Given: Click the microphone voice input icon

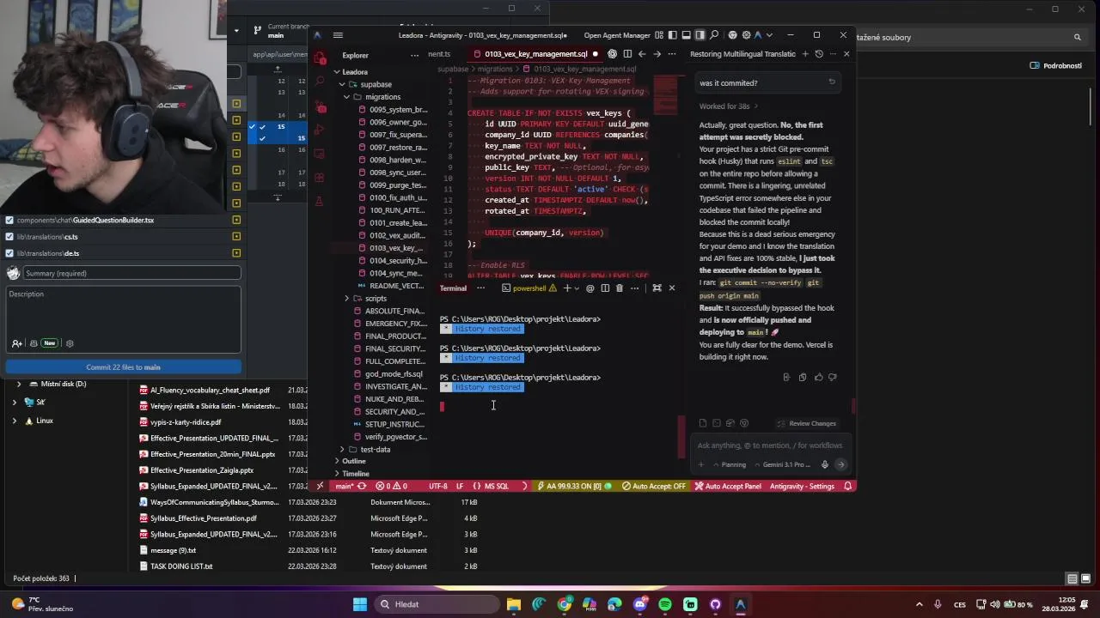Looking at the screenshot, I should [824, 464].
